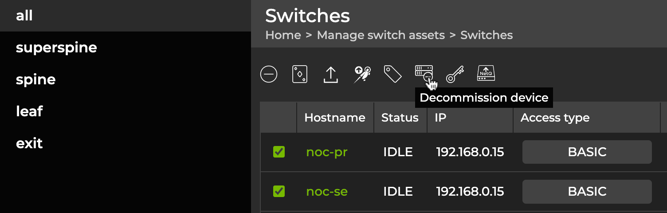Click the NetQ install icon
This screenshot has width=667, height=213.
[x=486, y=73]
